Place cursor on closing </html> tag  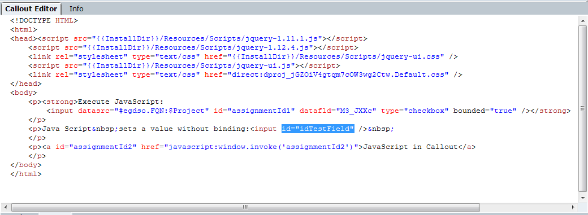tap(26, 174)
